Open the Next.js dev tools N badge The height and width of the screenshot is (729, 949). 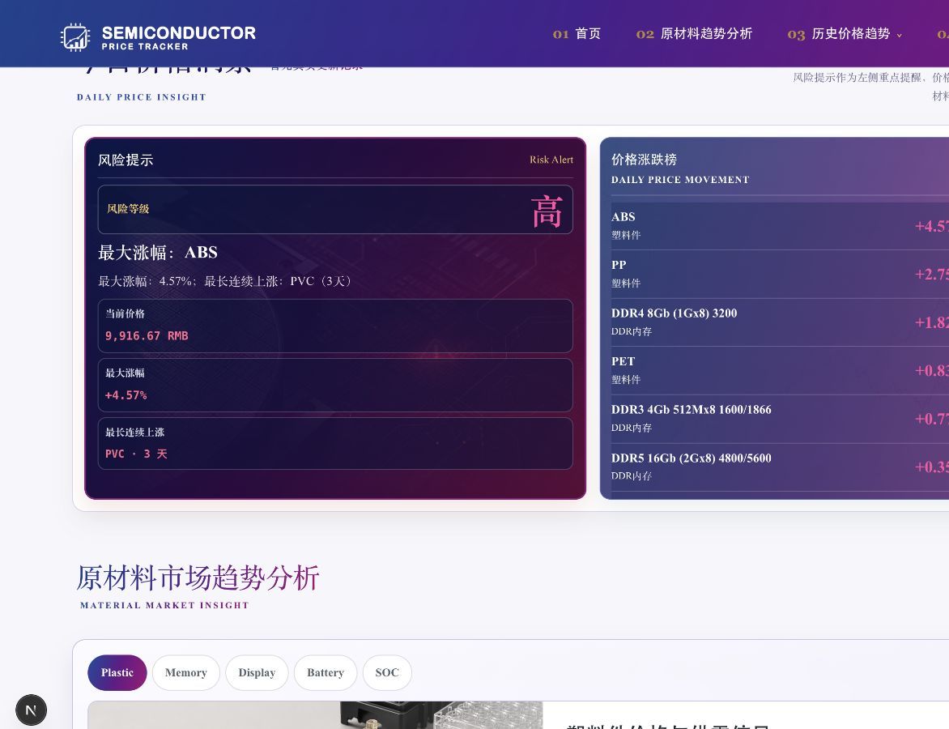click(31, 710)
